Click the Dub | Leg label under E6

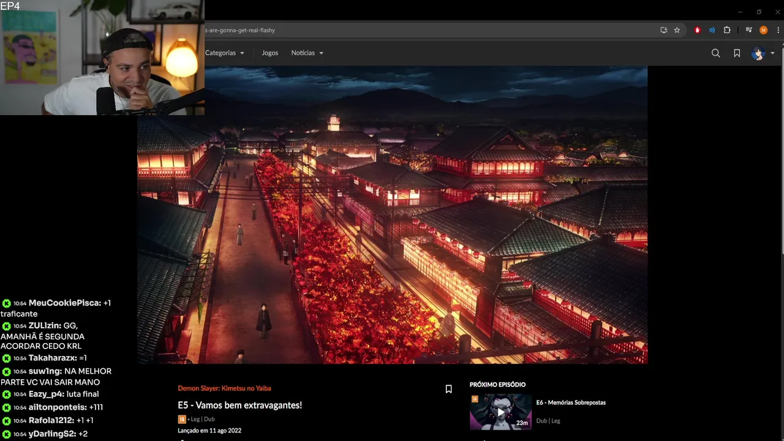548,421
